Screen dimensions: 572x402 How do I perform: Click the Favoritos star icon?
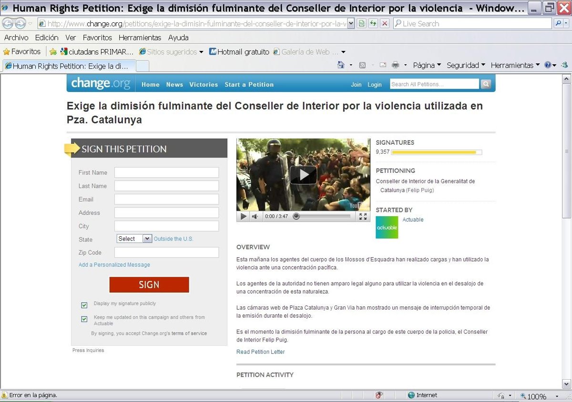[7, 51]
